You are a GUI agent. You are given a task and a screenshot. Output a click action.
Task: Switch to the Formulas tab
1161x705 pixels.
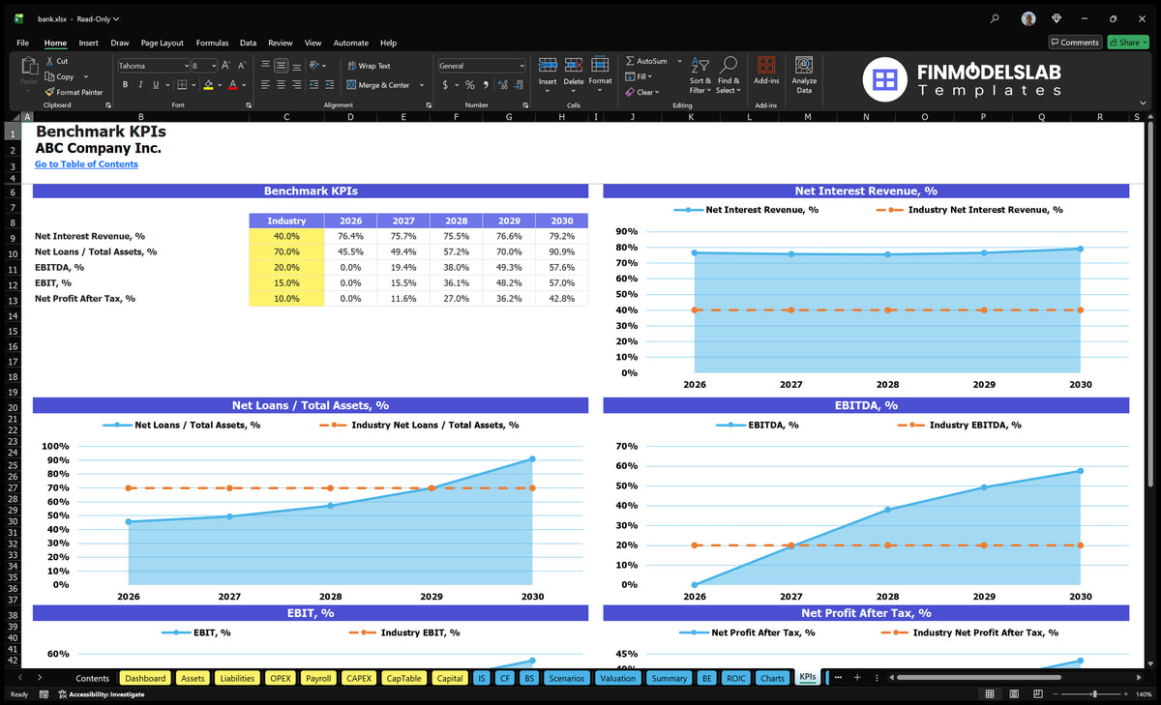(212, 43)
